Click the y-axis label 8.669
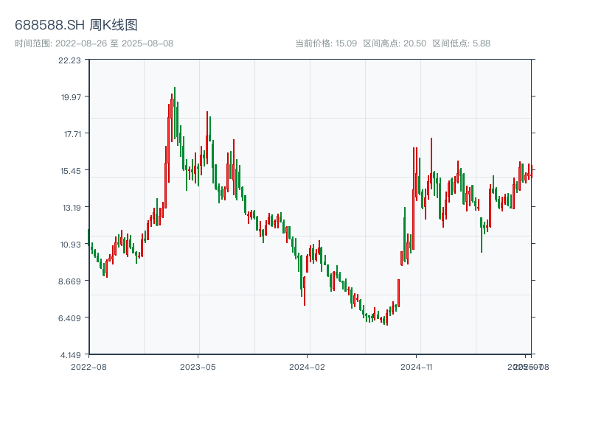The image size is (590, 442). point(69,281)
